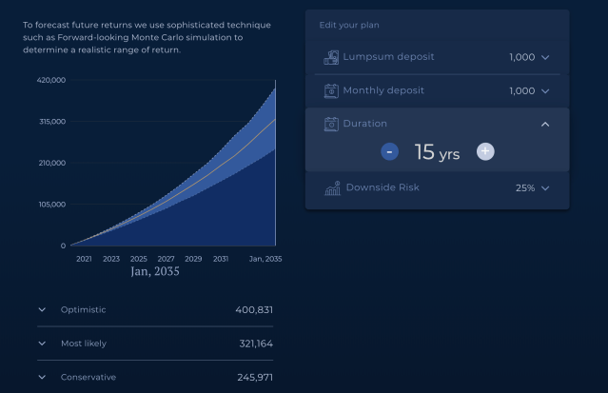This screenshot has height=393, width=608.
Task: Expand the Conservative forecast row
Action: click(x=42, y=377)
